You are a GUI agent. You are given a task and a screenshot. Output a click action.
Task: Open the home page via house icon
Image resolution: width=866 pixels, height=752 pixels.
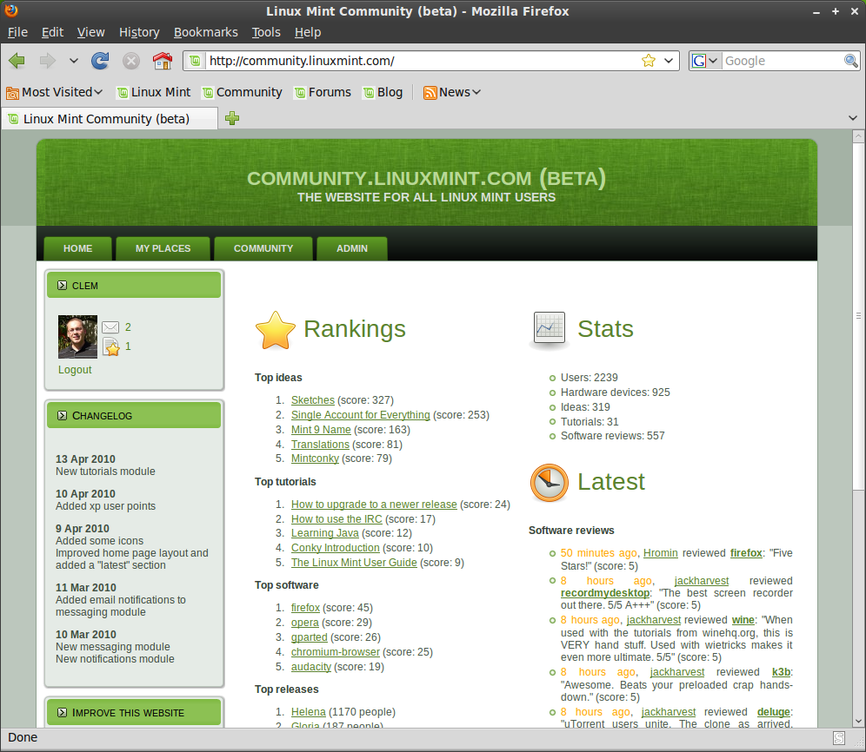click(163, 61)
